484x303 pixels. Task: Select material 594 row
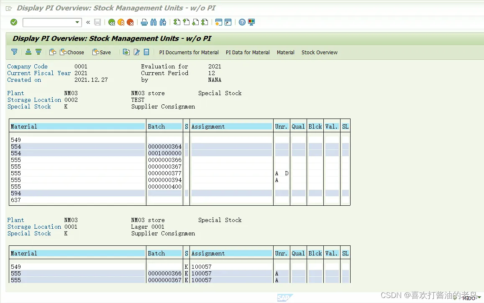click(x=179, y=193)
